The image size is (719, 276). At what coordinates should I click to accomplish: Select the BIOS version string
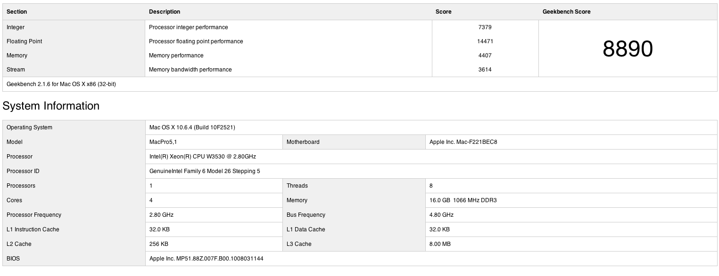(206, 259)
